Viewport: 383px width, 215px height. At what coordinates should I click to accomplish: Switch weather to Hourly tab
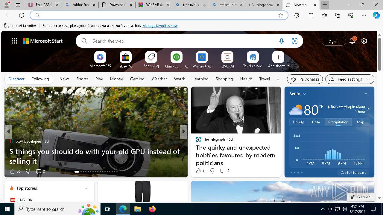point(298,122)
